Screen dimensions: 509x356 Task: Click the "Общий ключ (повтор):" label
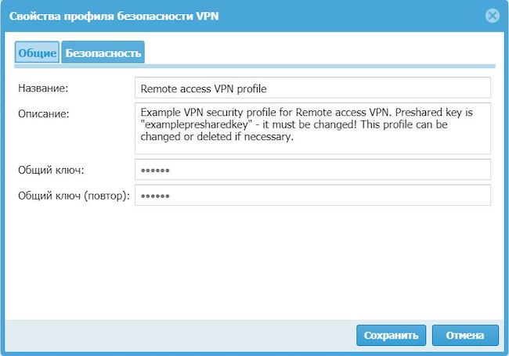[74, 195]
